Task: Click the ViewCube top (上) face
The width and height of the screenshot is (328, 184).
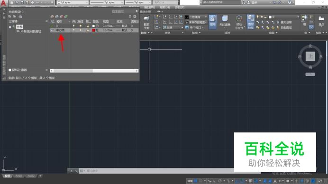Action: point(310,56)
